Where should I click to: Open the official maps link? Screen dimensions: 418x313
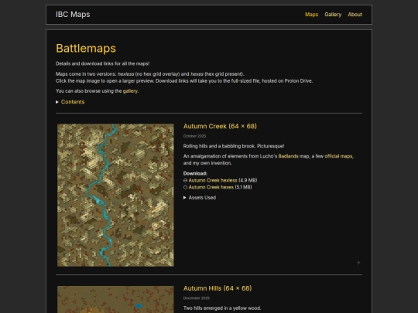pyautogui.click(x=338, y=156)
